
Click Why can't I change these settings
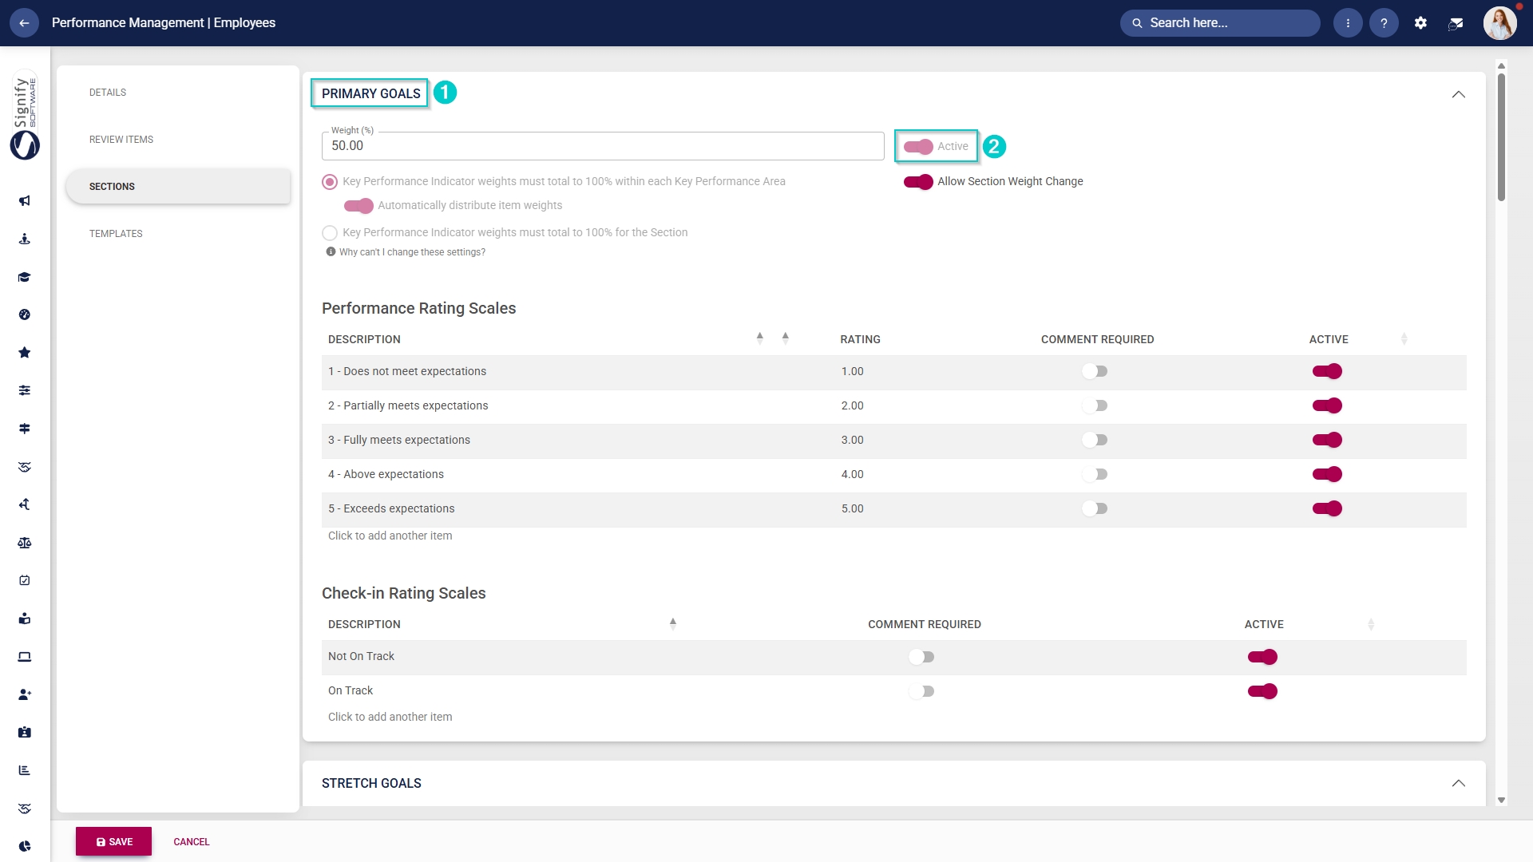point(412,252)
